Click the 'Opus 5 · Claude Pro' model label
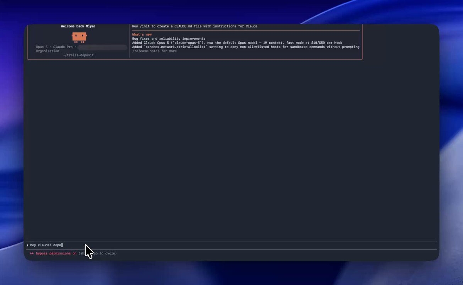Image resolution: width=463 pixels, height=285 pixels. [x=54, y=47]
